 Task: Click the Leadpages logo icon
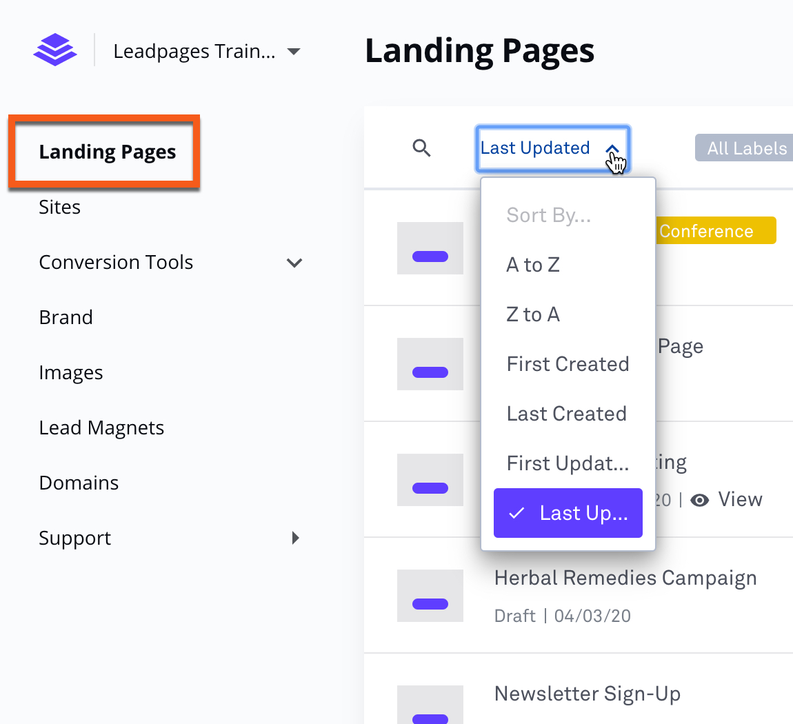click(x=55, y=50)
